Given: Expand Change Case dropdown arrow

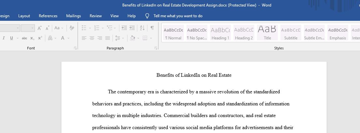Looking at the screenshot, I should coord(62,28).
